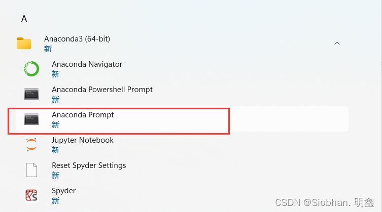382x212 pixels.
Task: Click the 新 badge beneath Spyder
Action: pyautogui.click(x=55, y=201)
